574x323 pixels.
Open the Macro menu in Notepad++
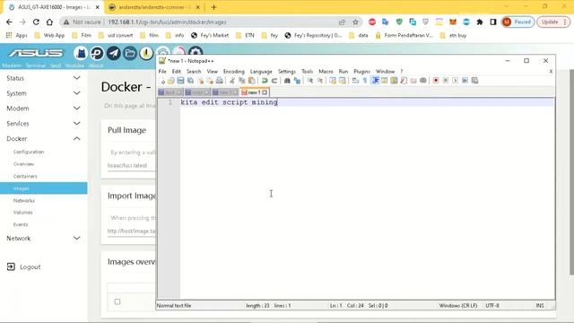tap(326, 72)
